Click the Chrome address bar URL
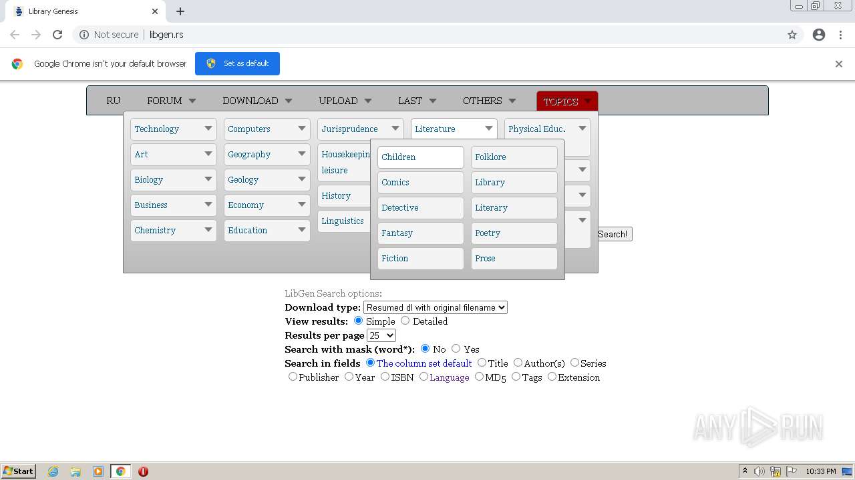The height and width of the screenshot is (480, 855). (166, 35)
